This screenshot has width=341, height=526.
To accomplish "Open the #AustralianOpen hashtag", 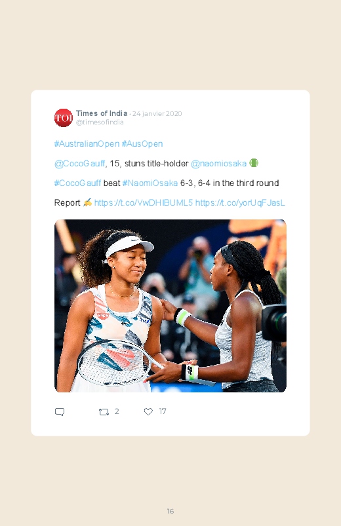I will pyautogui.click(x=87, y=144).
